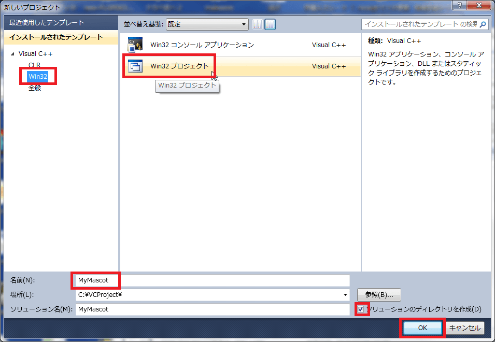
Task: Select the small icons view button
Action: (258, 24)
